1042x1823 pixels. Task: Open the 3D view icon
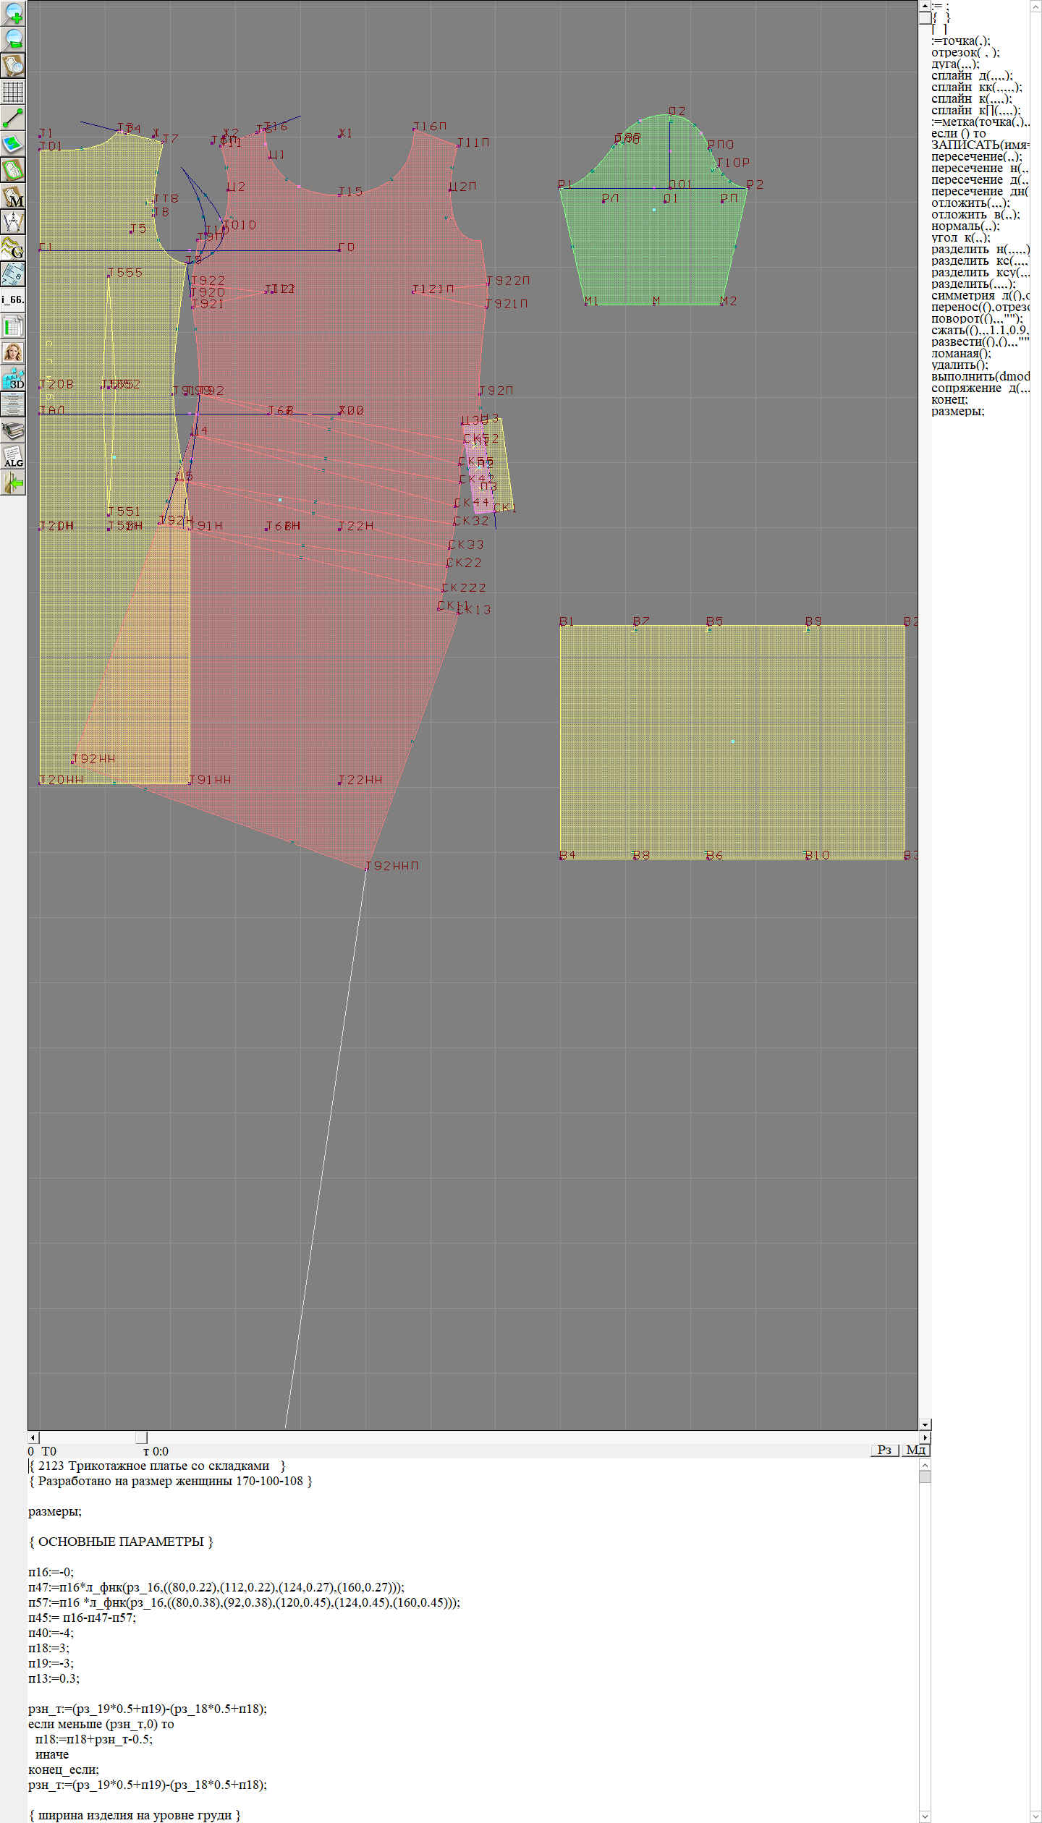click(x=13, y=378)
